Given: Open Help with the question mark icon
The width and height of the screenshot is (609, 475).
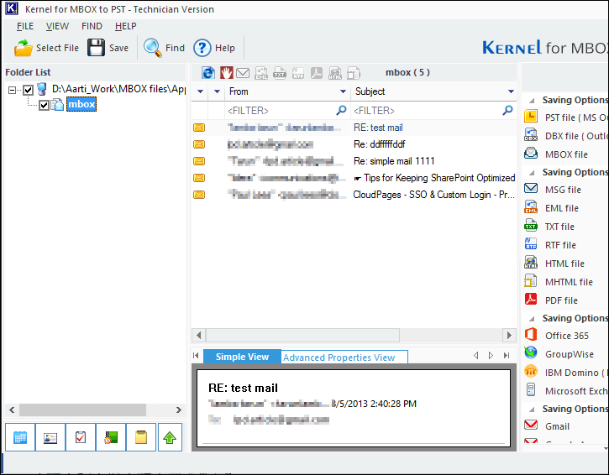Looking at the screenshot, I should coord(202,48).
